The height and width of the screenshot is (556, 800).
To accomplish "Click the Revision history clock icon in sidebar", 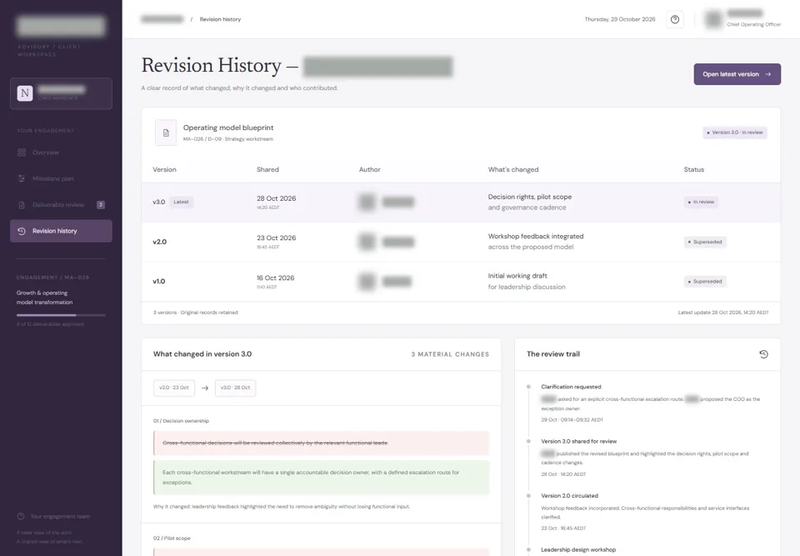I will 22,231.
